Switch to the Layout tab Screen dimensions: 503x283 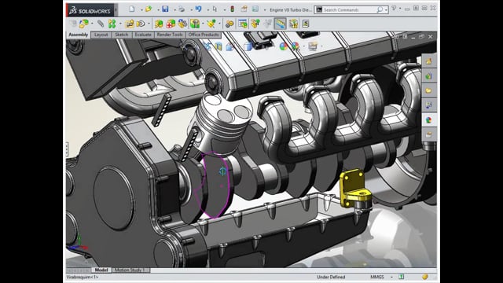coord(101,35)
